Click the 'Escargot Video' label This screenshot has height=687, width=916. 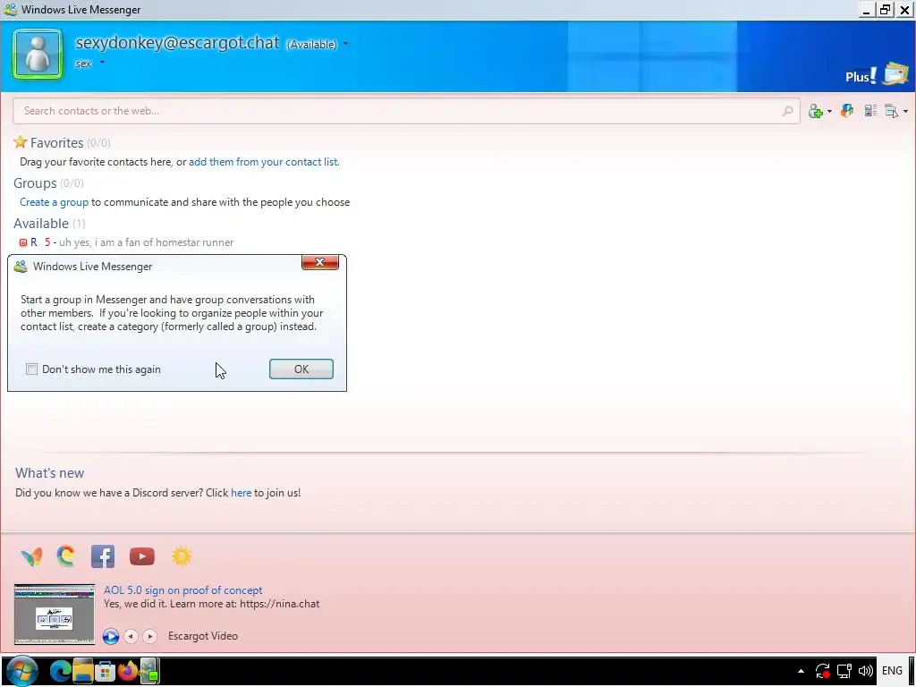[x=203, y=636]
